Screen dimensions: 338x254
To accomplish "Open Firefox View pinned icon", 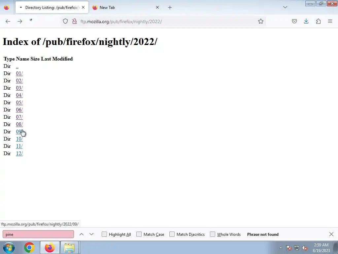I will coord(7,7).
